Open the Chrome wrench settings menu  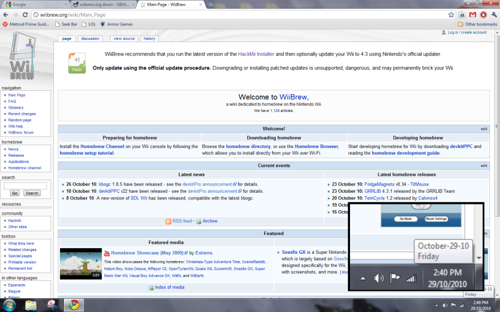[x=493, y=14]
